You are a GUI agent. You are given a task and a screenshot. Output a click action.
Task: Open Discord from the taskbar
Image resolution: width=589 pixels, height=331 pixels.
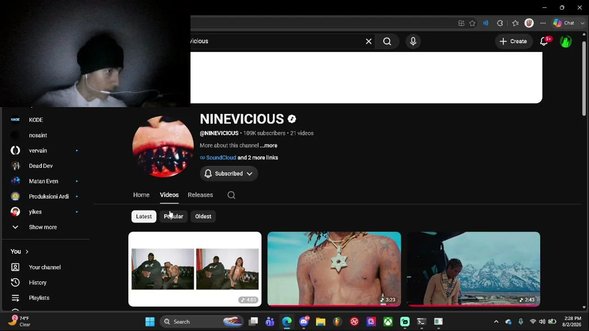304,322
